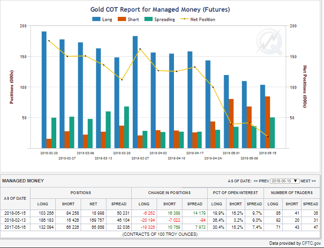Viewport: 324px width, 248px height.
Task: Toggle the Net Position line in legend
Action: [x=198, y=19]
